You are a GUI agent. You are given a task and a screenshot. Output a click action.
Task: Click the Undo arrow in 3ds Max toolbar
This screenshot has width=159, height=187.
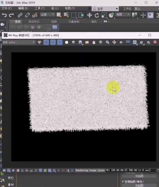coord(4,15)
